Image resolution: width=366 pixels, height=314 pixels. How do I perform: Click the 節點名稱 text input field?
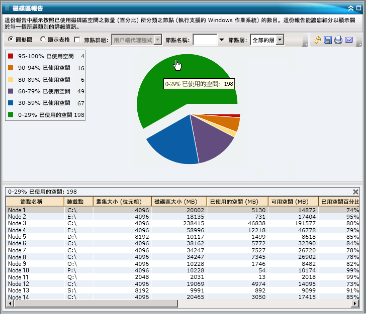(x=205, y=40)
